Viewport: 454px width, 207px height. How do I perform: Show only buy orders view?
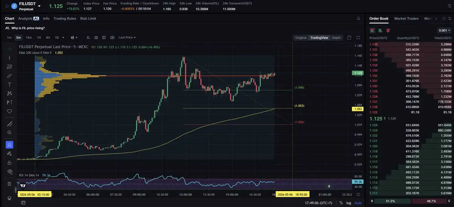tap(380, 31)
